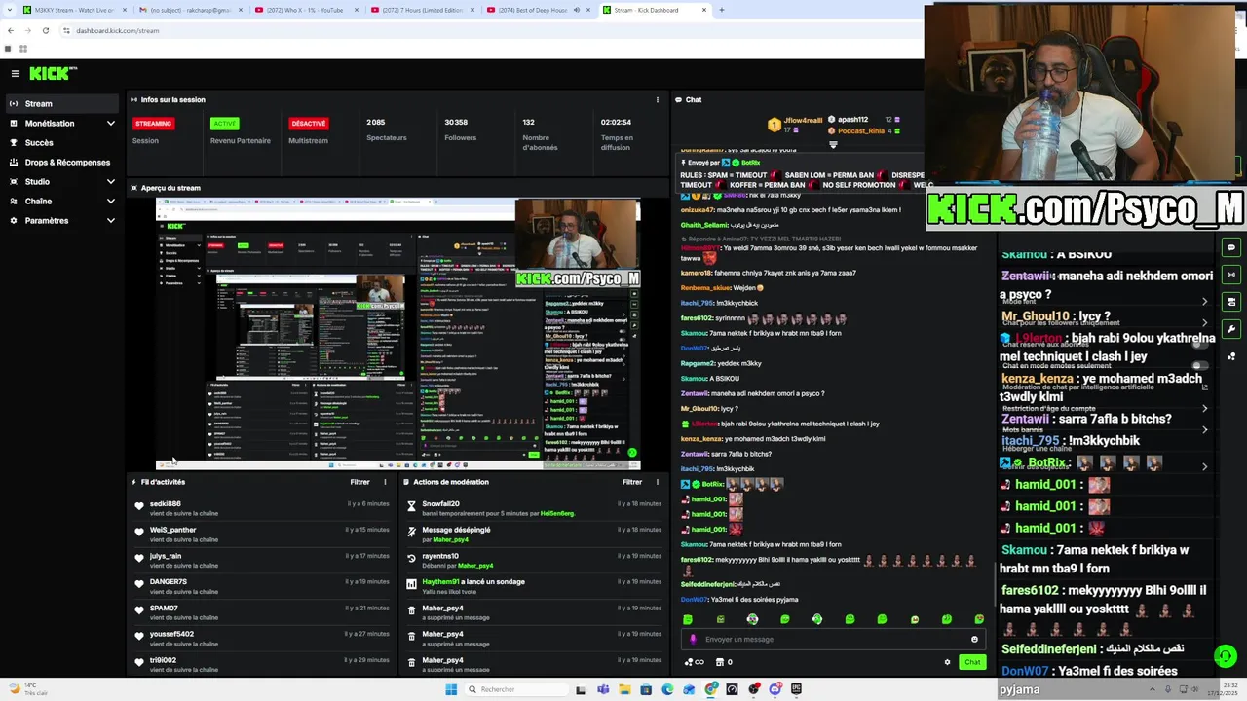Open the hamburger menu beside the Kick logo

(16, 73)
